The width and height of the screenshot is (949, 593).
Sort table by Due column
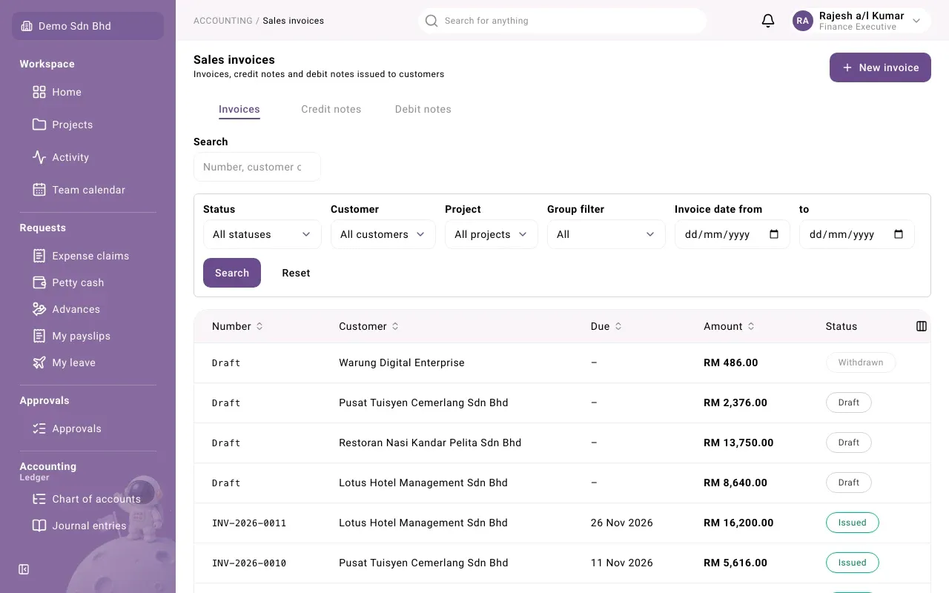coord(606,326)
